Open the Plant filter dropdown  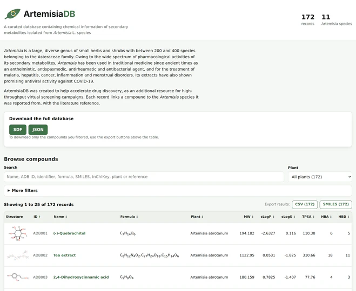(320, 177)
